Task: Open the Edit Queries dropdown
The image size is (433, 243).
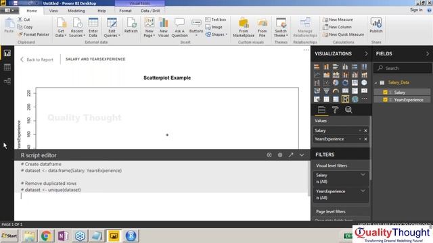Action: point(112,34)
